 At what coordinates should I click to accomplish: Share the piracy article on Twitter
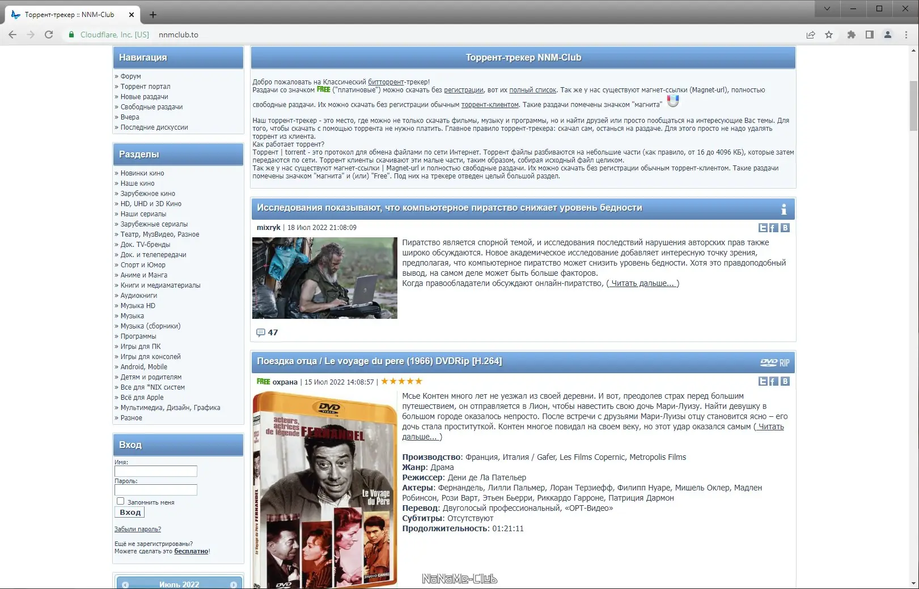point(763,228)
